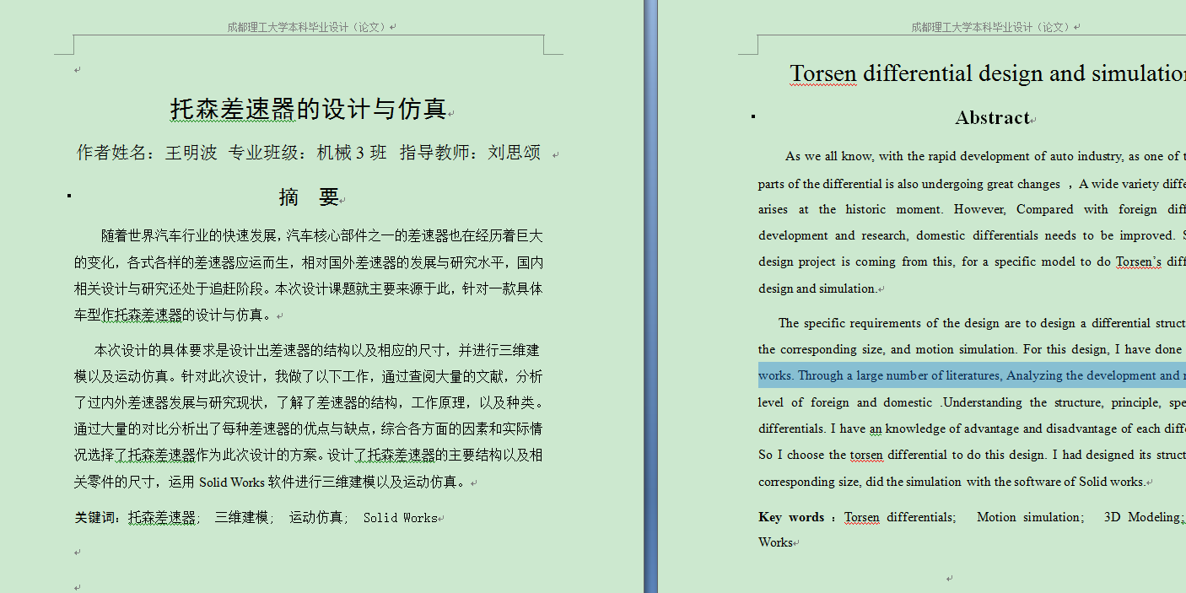Screen dimensions: 1186x593
Task: Click the line starting 通过大量的对比分析
Action: [x=309, y=429]
